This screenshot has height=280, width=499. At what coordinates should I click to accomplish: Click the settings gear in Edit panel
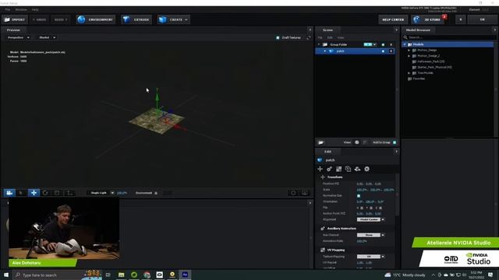click(x=367, y=169)
